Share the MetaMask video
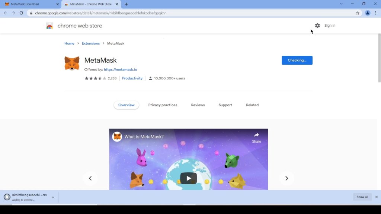 (x=256, y=137)
